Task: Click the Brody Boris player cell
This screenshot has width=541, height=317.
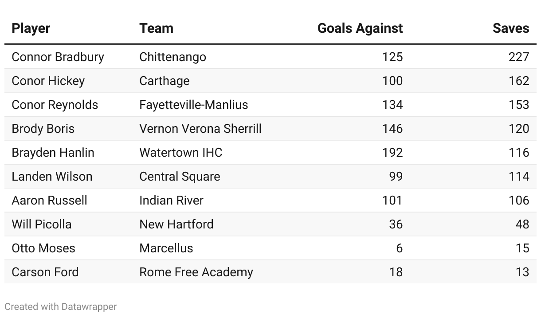Action: pos(43,129)
